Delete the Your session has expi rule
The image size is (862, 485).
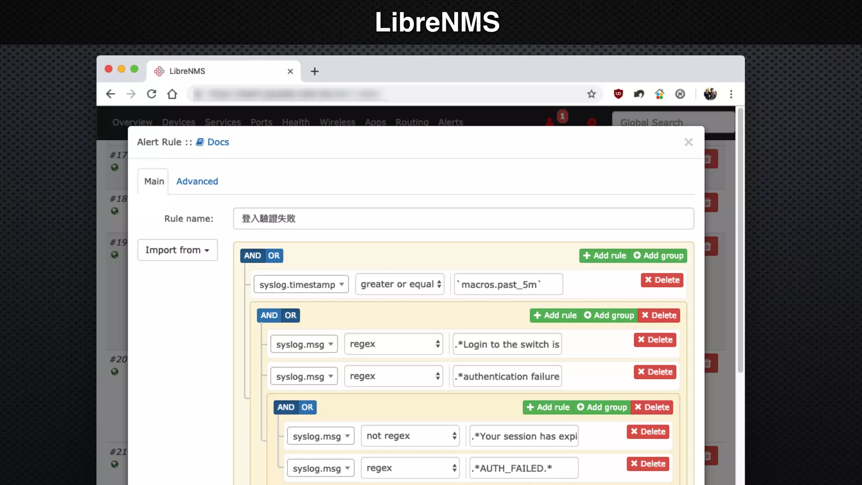[648, 432]
